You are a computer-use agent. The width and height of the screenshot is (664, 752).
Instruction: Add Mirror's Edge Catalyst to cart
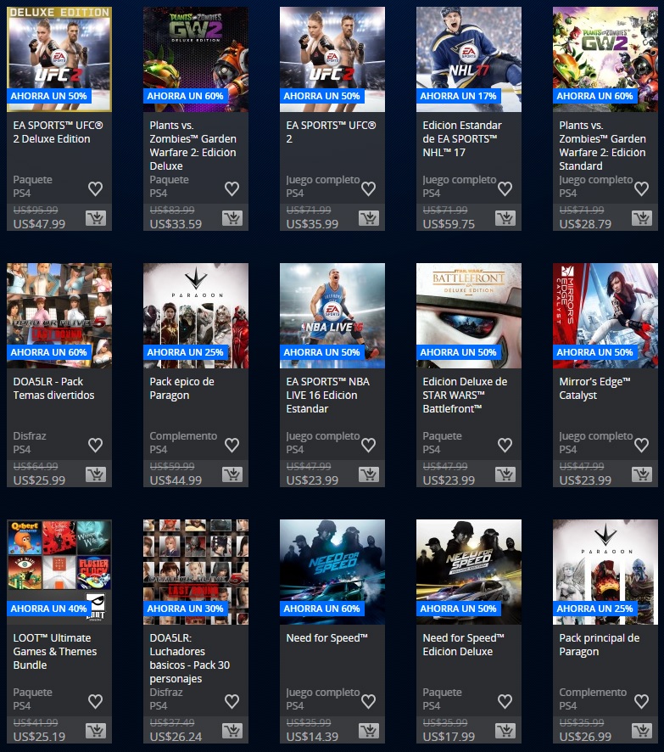click(642, 474)
